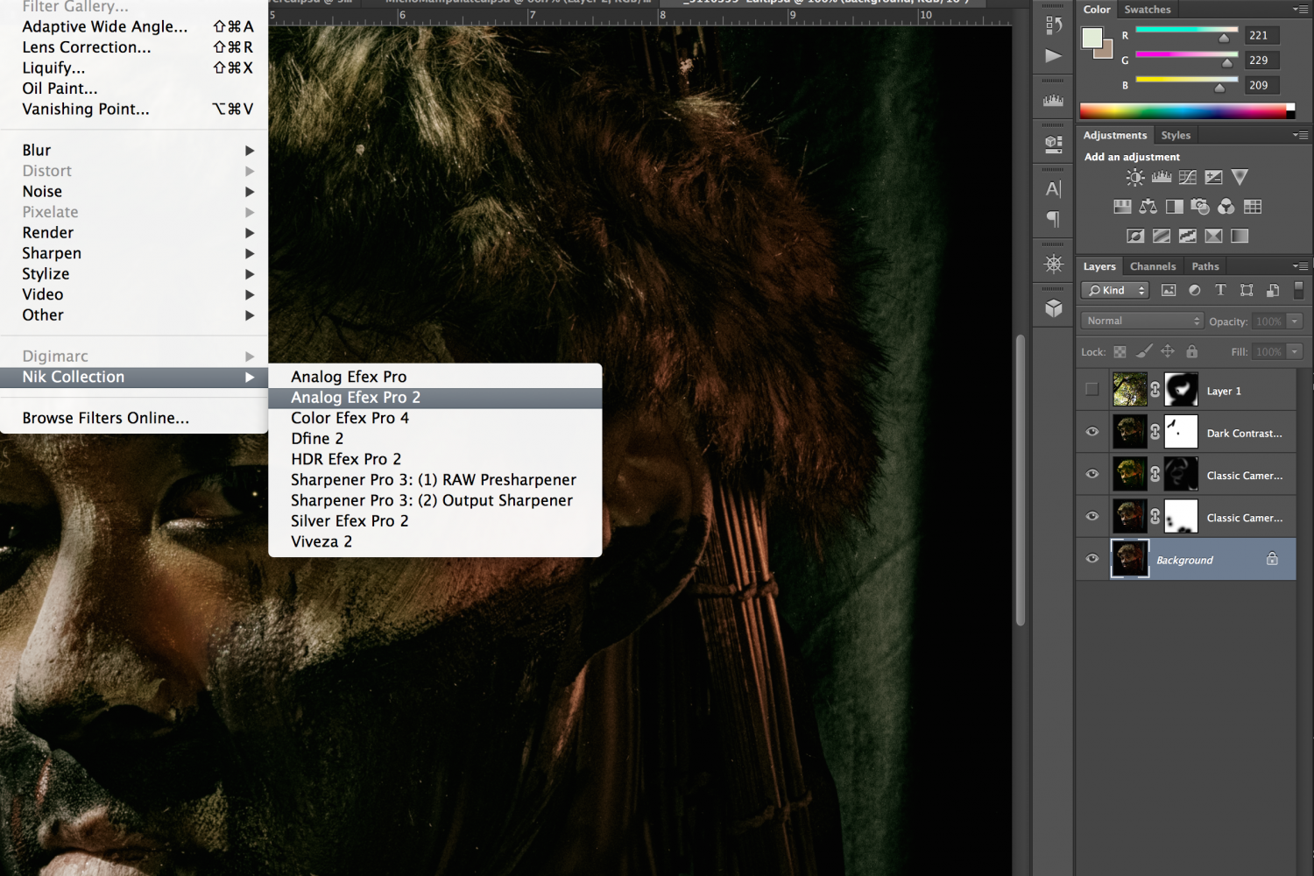Add a Color Lookup adjustment layer
This screenshot has width=1314, height=876.
1253,207
